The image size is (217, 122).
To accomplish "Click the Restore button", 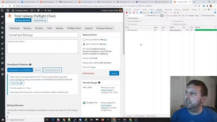I will coord(38,70).
